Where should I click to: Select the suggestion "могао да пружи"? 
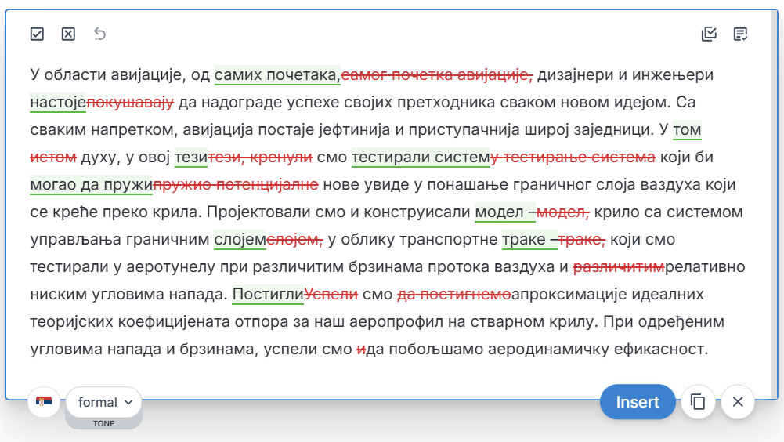(91, 185)
